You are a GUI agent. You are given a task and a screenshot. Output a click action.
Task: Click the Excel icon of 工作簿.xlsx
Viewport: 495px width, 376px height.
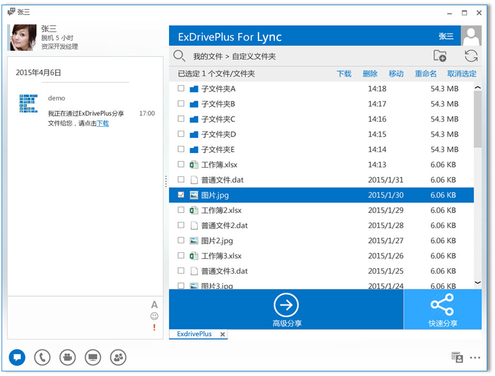pos(194,164)
